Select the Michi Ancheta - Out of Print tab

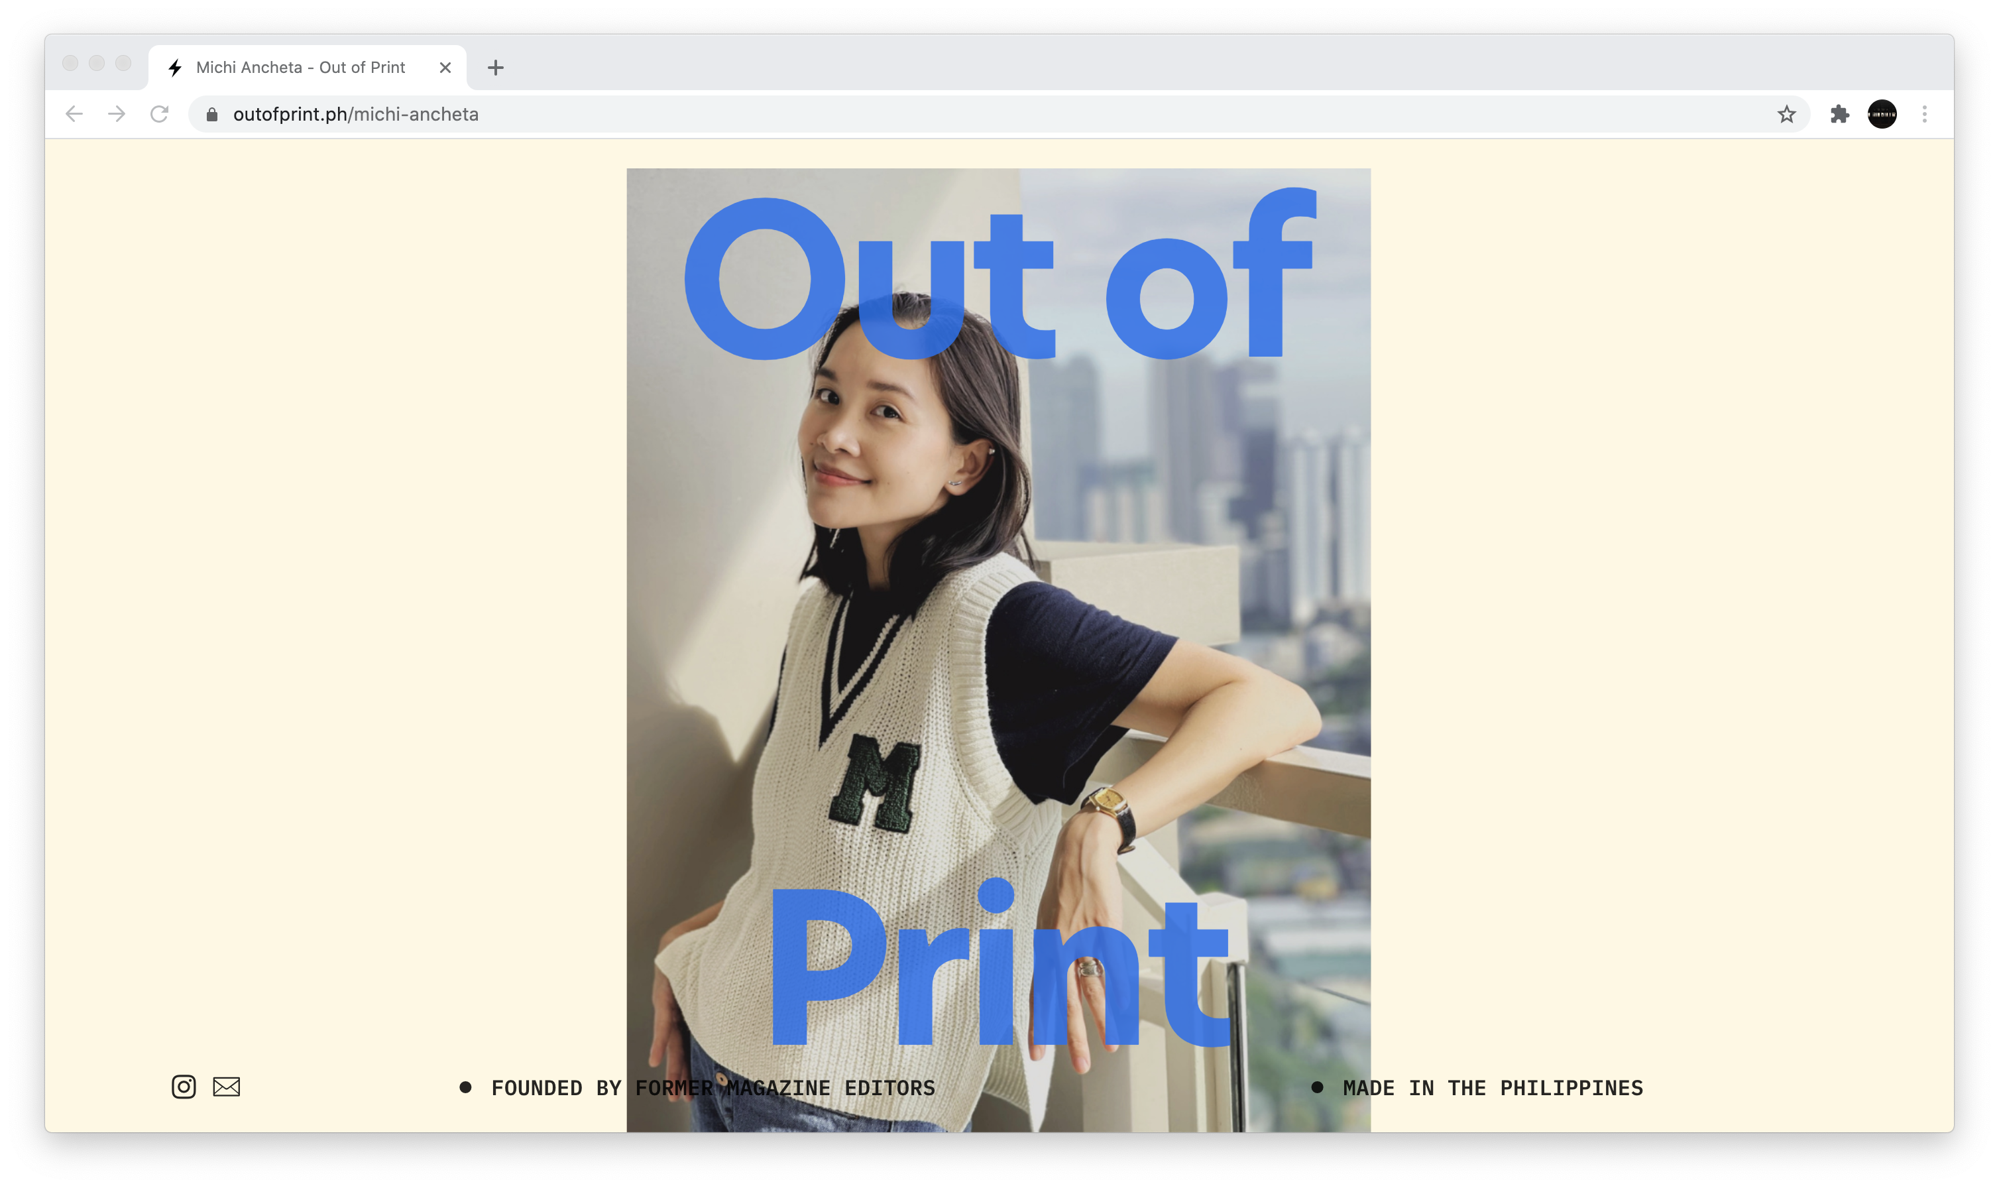pyautogui.click(x=300, y=68)
